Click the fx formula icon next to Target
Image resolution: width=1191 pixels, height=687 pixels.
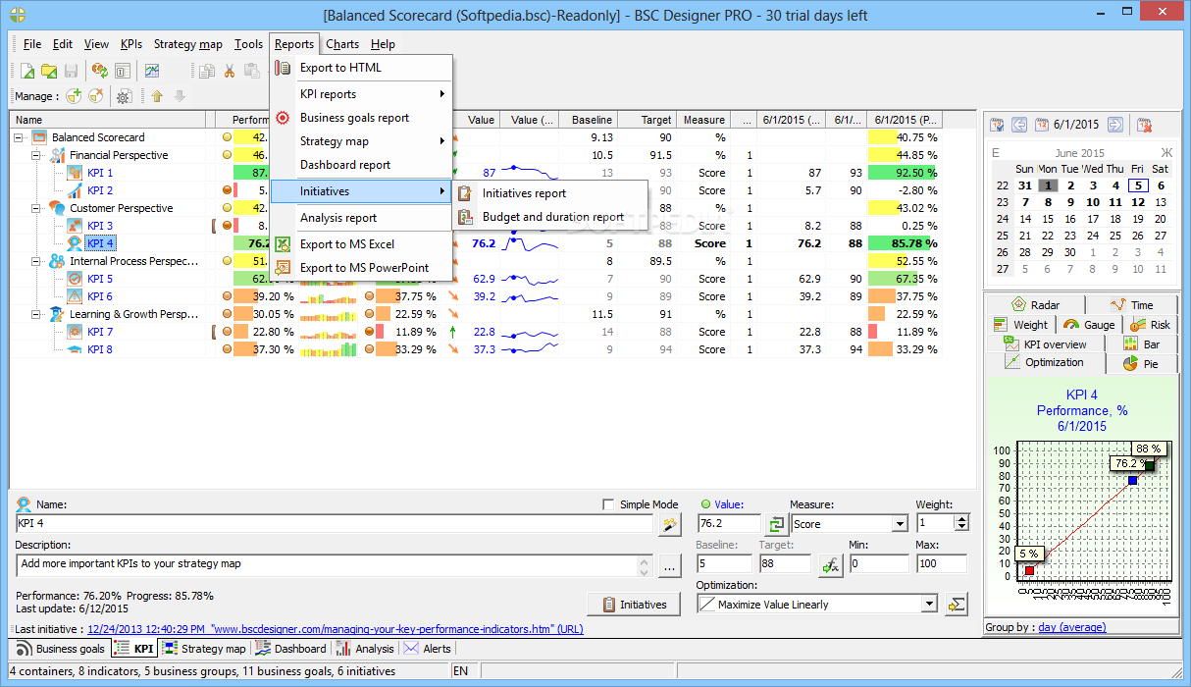coord(830,564)
